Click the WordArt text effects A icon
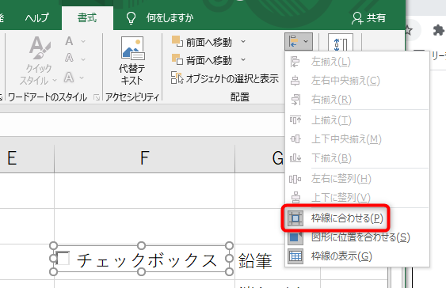 pos(69,77)
